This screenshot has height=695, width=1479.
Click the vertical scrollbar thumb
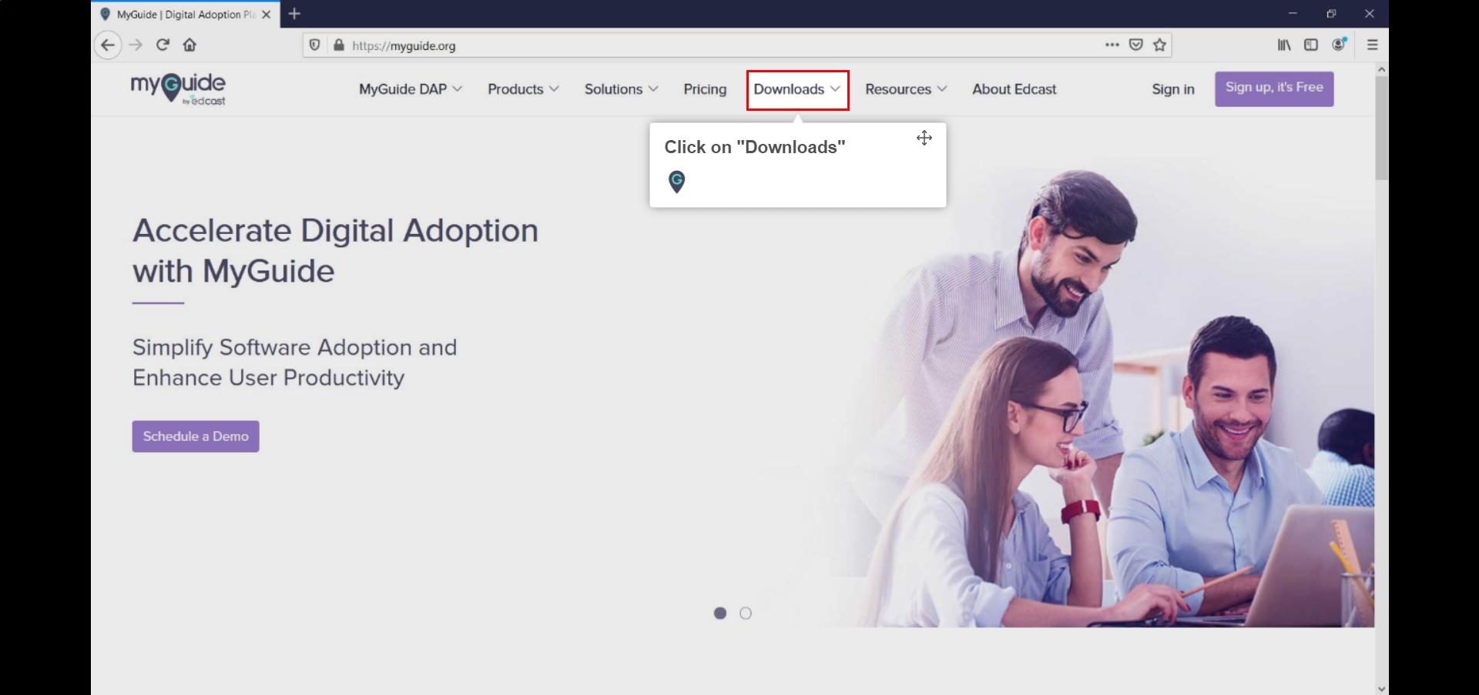(1382, 128)
